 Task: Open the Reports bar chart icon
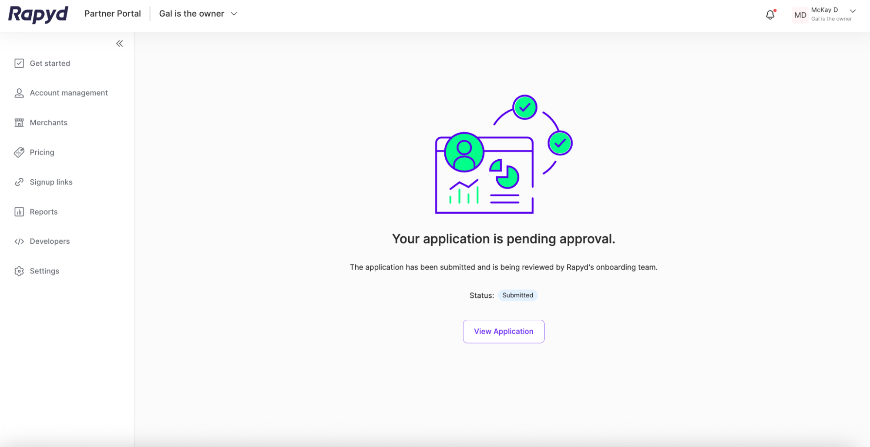tap(19, 212)
